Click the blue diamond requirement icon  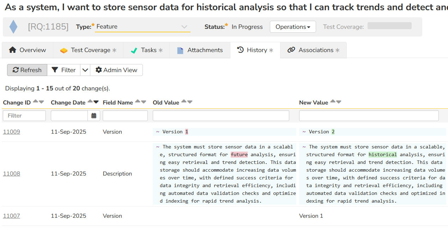pyautogui.click(x=13, y=27)
